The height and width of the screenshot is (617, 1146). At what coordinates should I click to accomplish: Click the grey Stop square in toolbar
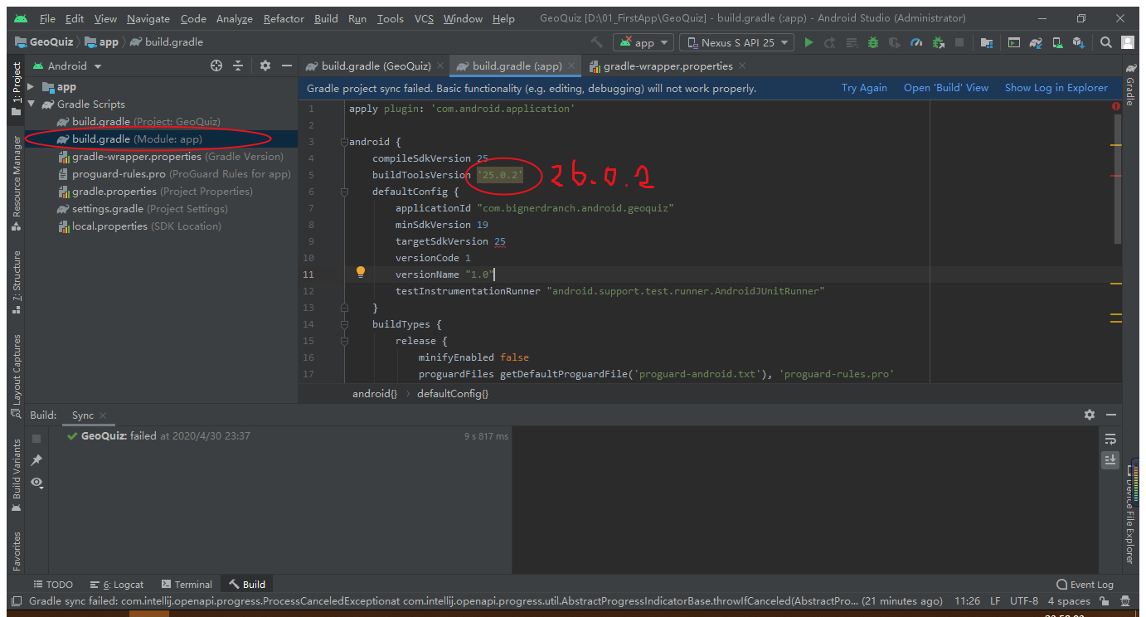click(959, 42)
